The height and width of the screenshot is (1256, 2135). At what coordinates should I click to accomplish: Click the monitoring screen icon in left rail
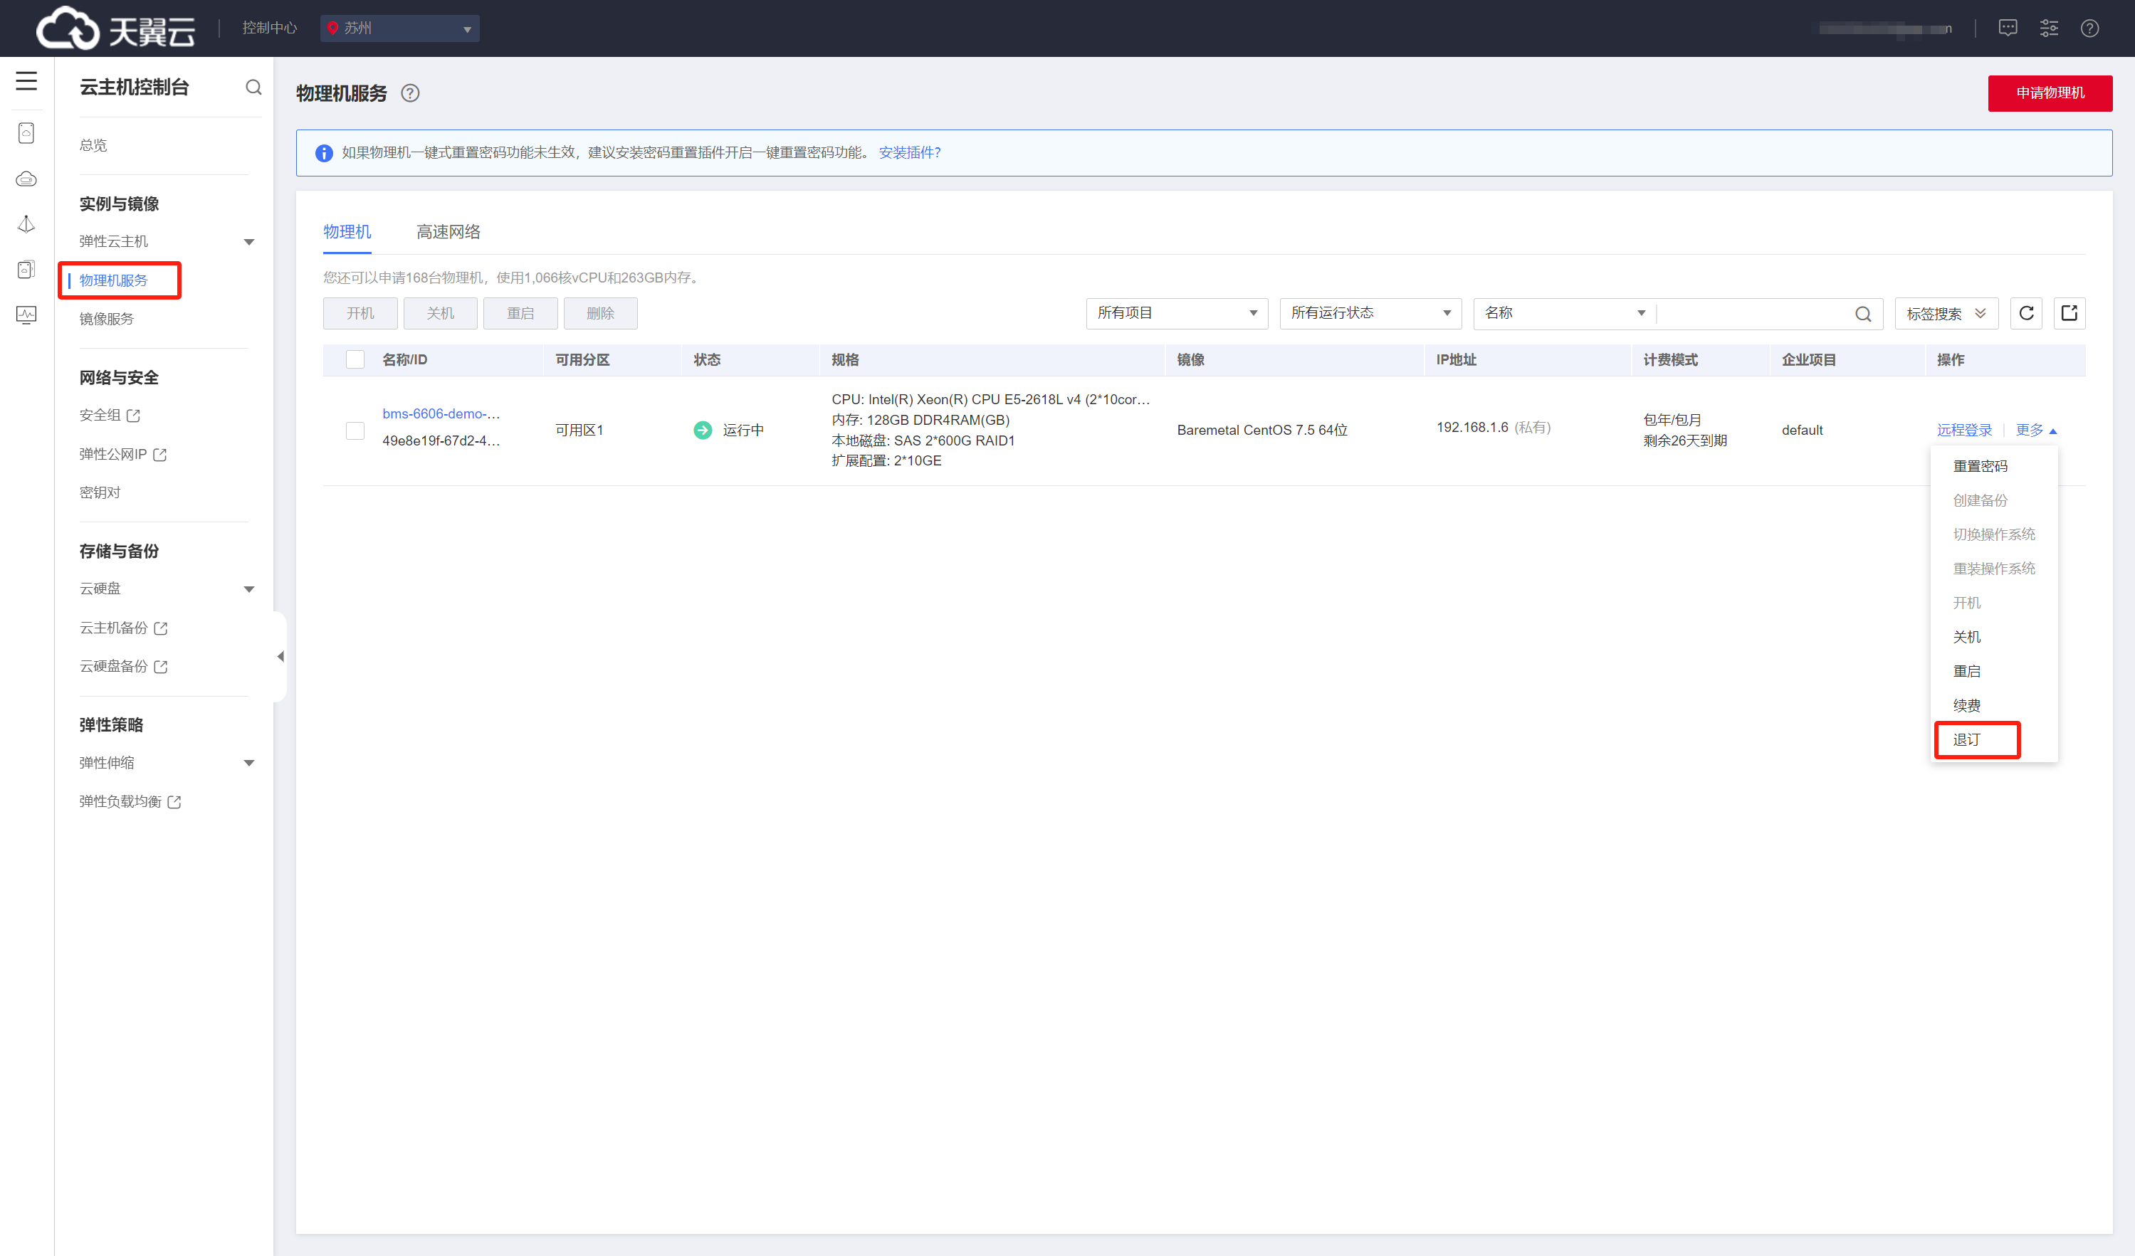coord(26,315)
